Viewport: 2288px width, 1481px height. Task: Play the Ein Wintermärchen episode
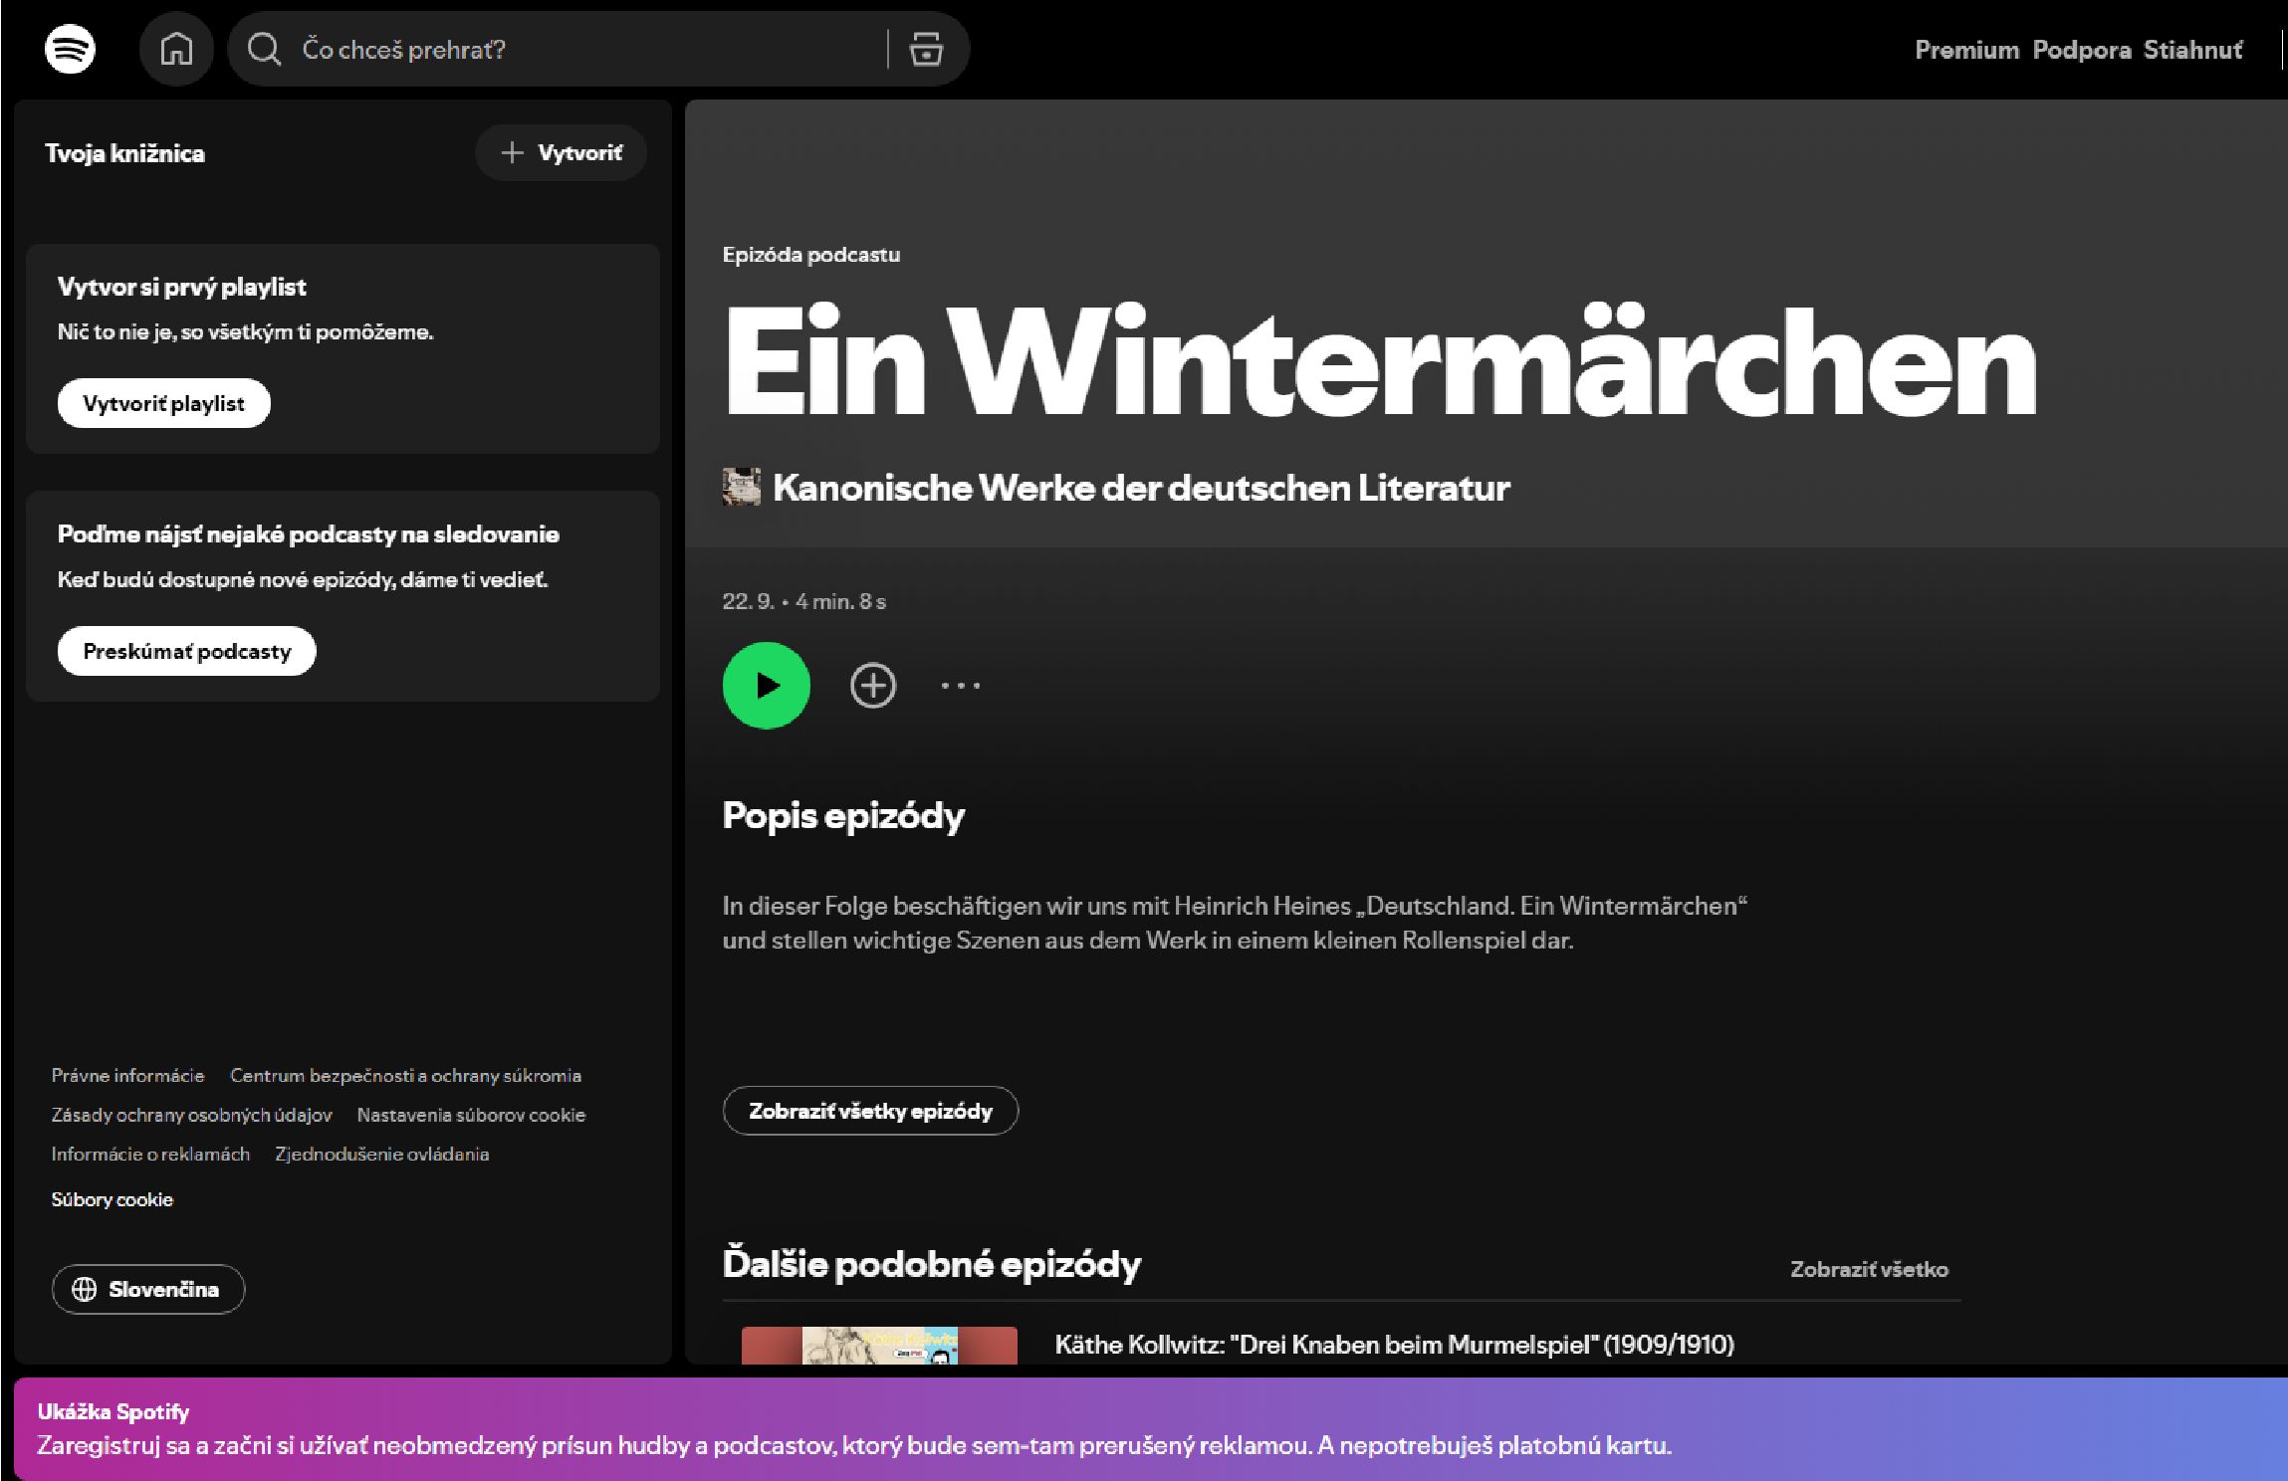pyautogui.click(x=766, y=685)
